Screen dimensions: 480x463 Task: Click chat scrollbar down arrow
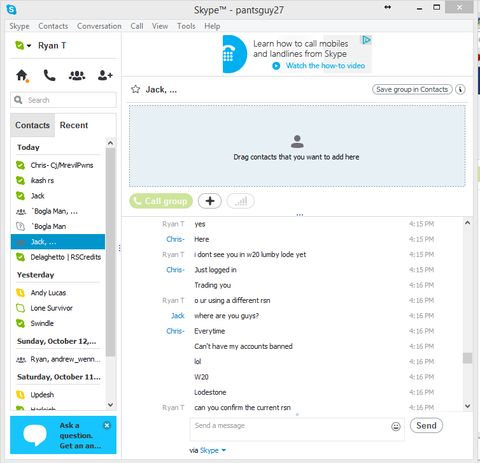pos(467,406)
